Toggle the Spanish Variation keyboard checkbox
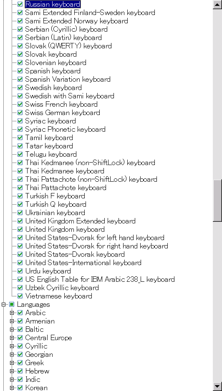 click(x=20, y=79)
